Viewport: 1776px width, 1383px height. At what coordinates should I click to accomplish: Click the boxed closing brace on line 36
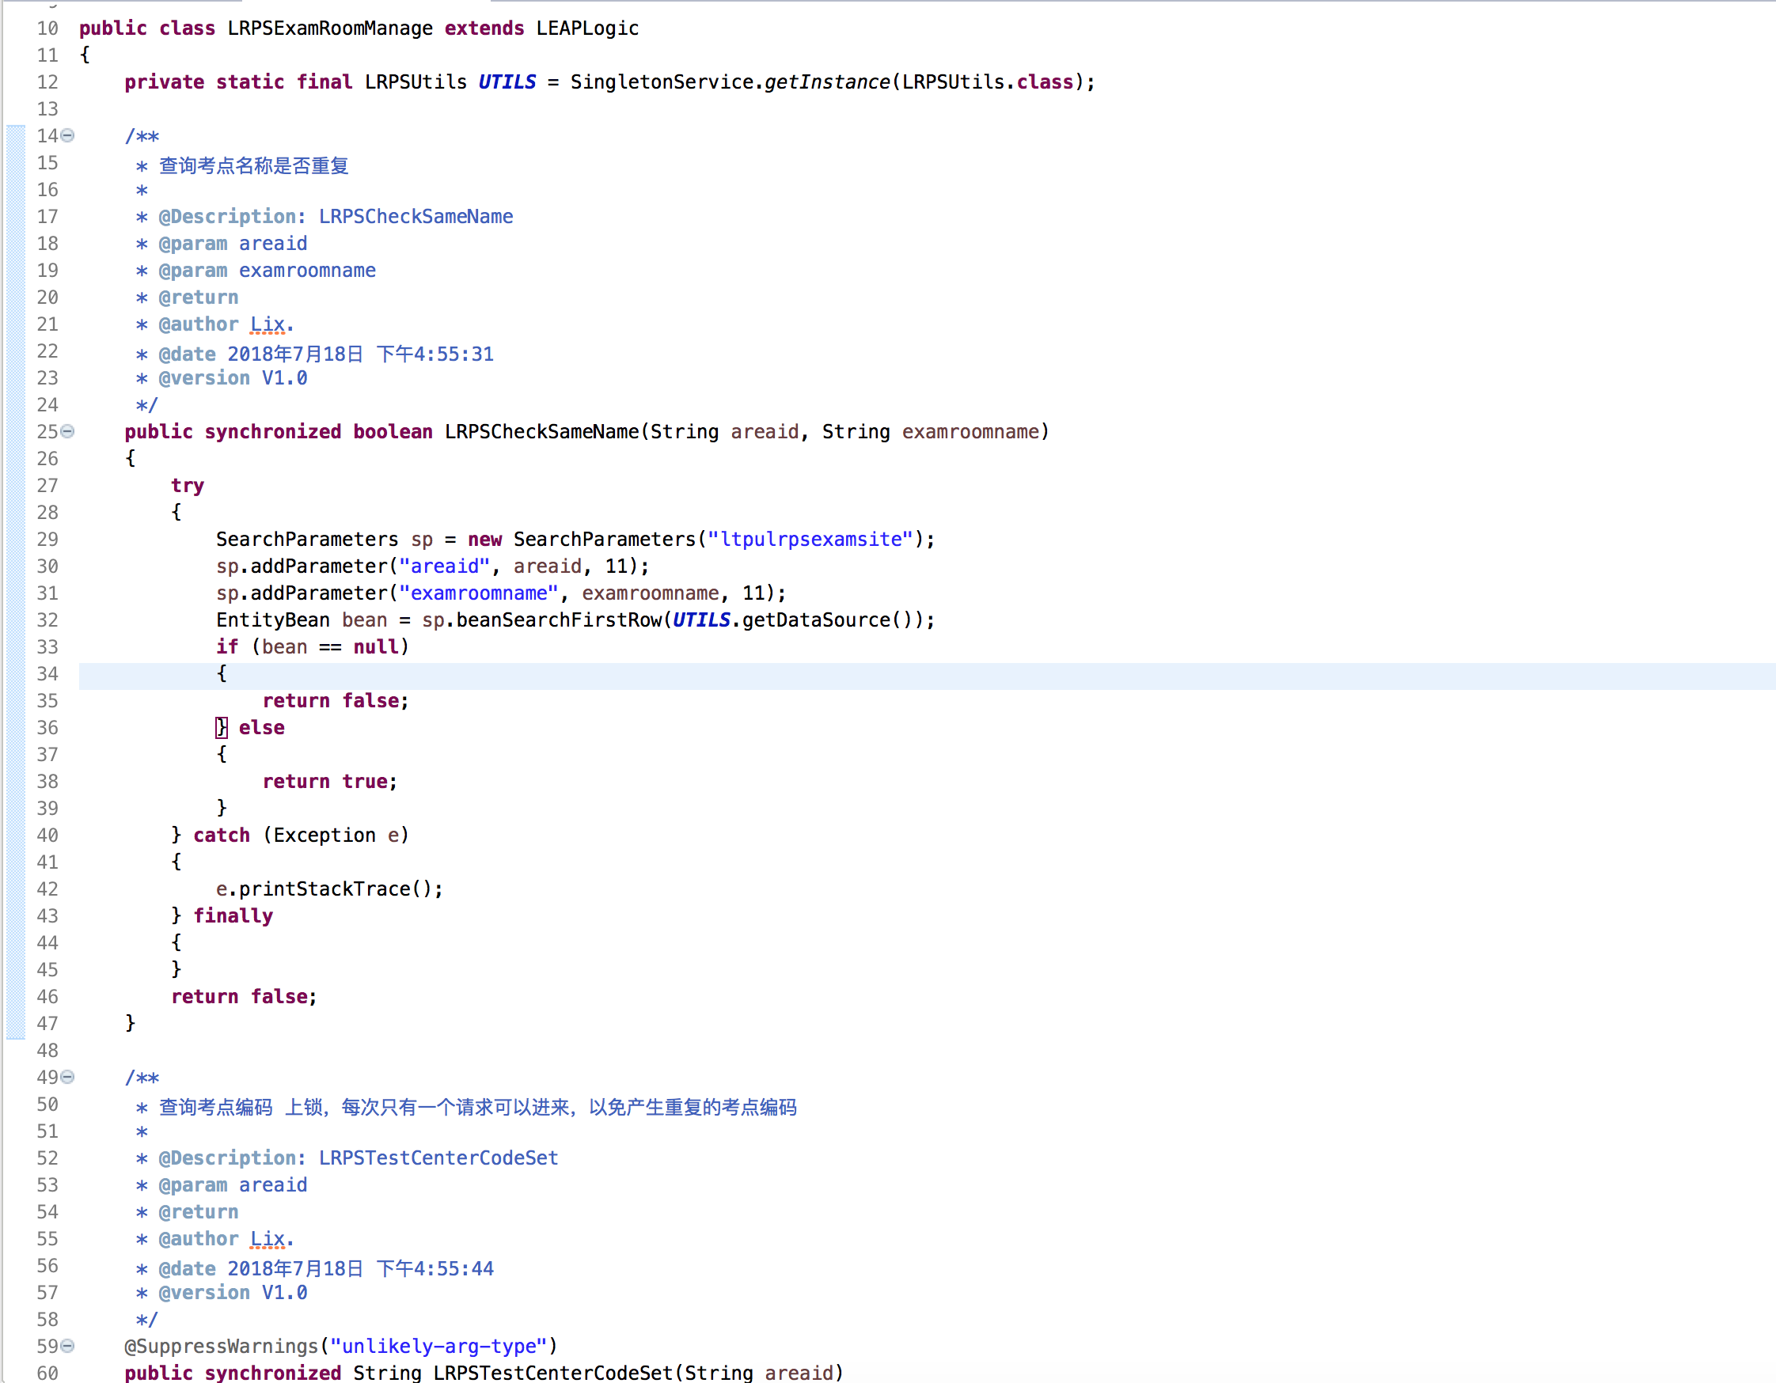221,728
